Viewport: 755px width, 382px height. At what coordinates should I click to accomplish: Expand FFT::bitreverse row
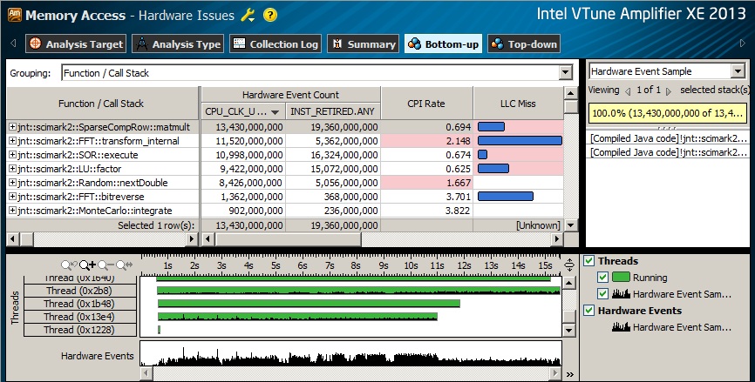pos(12,197)
